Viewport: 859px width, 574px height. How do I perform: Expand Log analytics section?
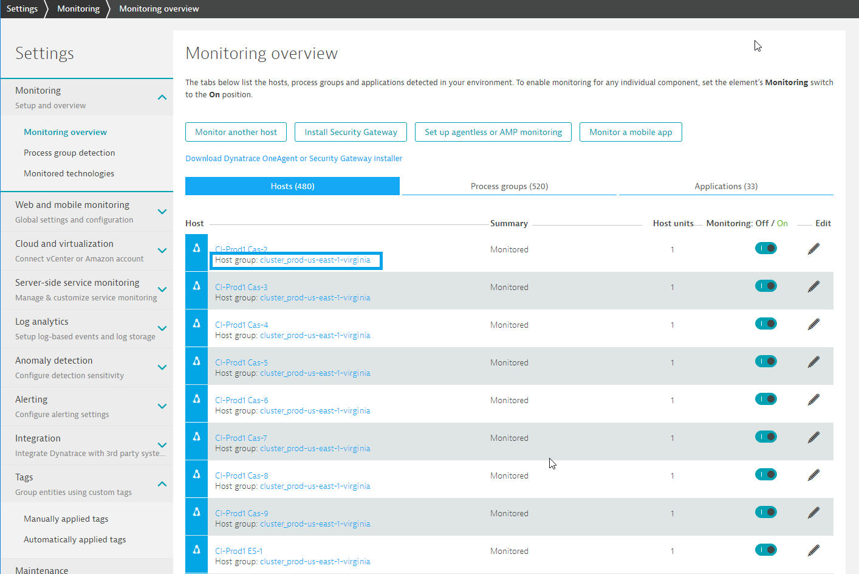pos(162,328)
